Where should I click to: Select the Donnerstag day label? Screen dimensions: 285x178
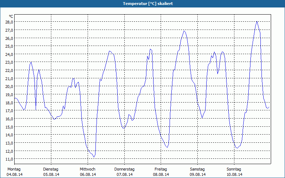point(124,169)
